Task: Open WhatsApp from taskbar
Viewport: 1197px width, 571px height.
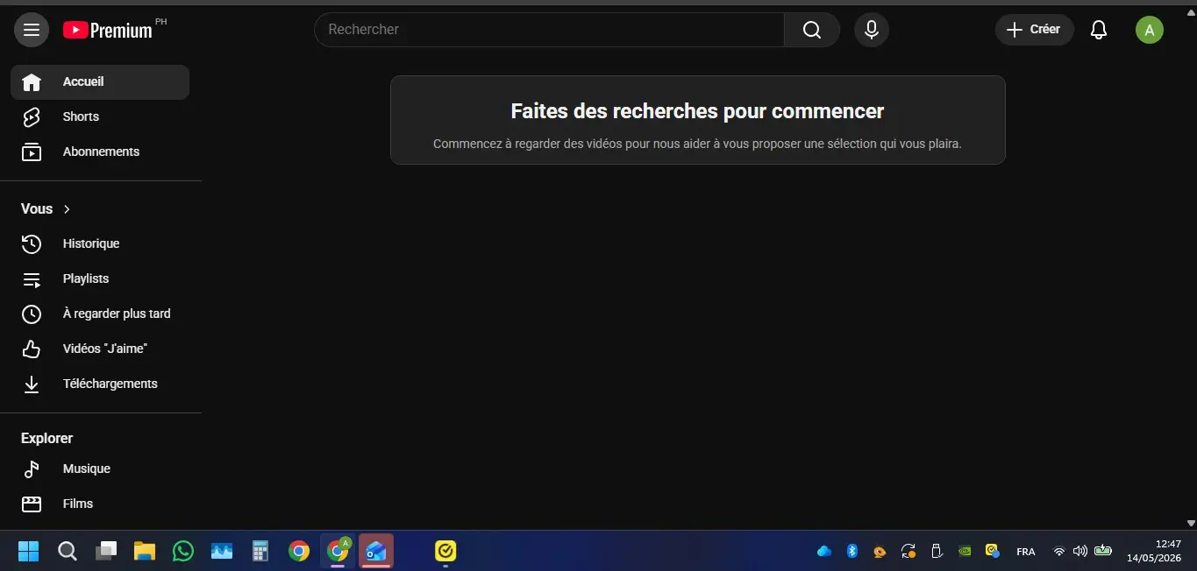Action: click(x=183, y=551)
